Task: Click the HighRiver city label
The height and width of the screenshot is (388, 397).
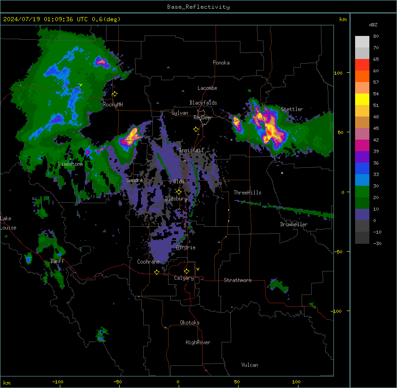Action: pyautogui.click(x=198, y=342)
